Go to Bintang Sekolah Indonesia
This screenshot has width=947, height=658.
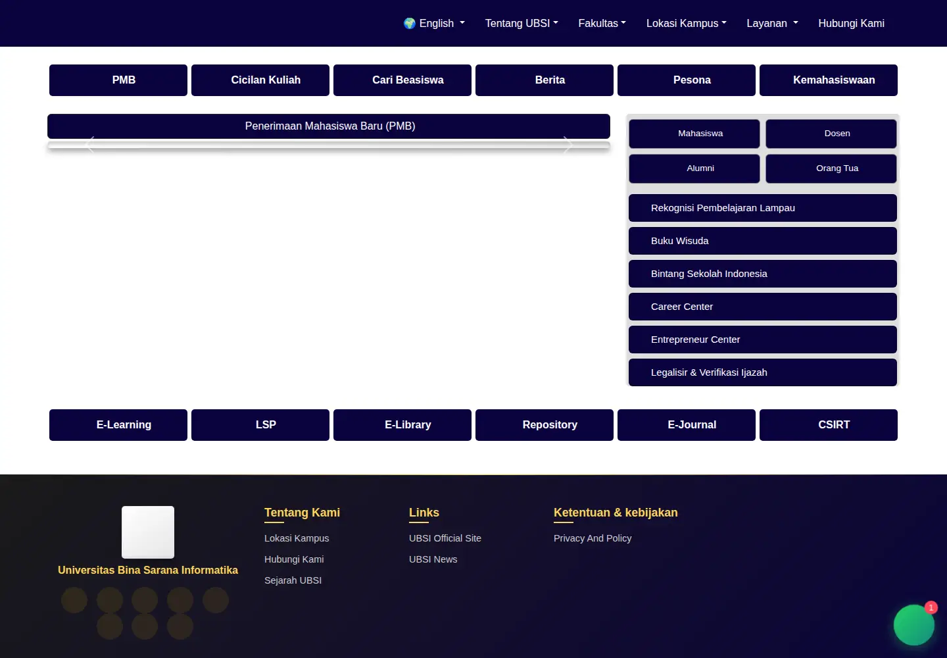(x=763, y=274)
